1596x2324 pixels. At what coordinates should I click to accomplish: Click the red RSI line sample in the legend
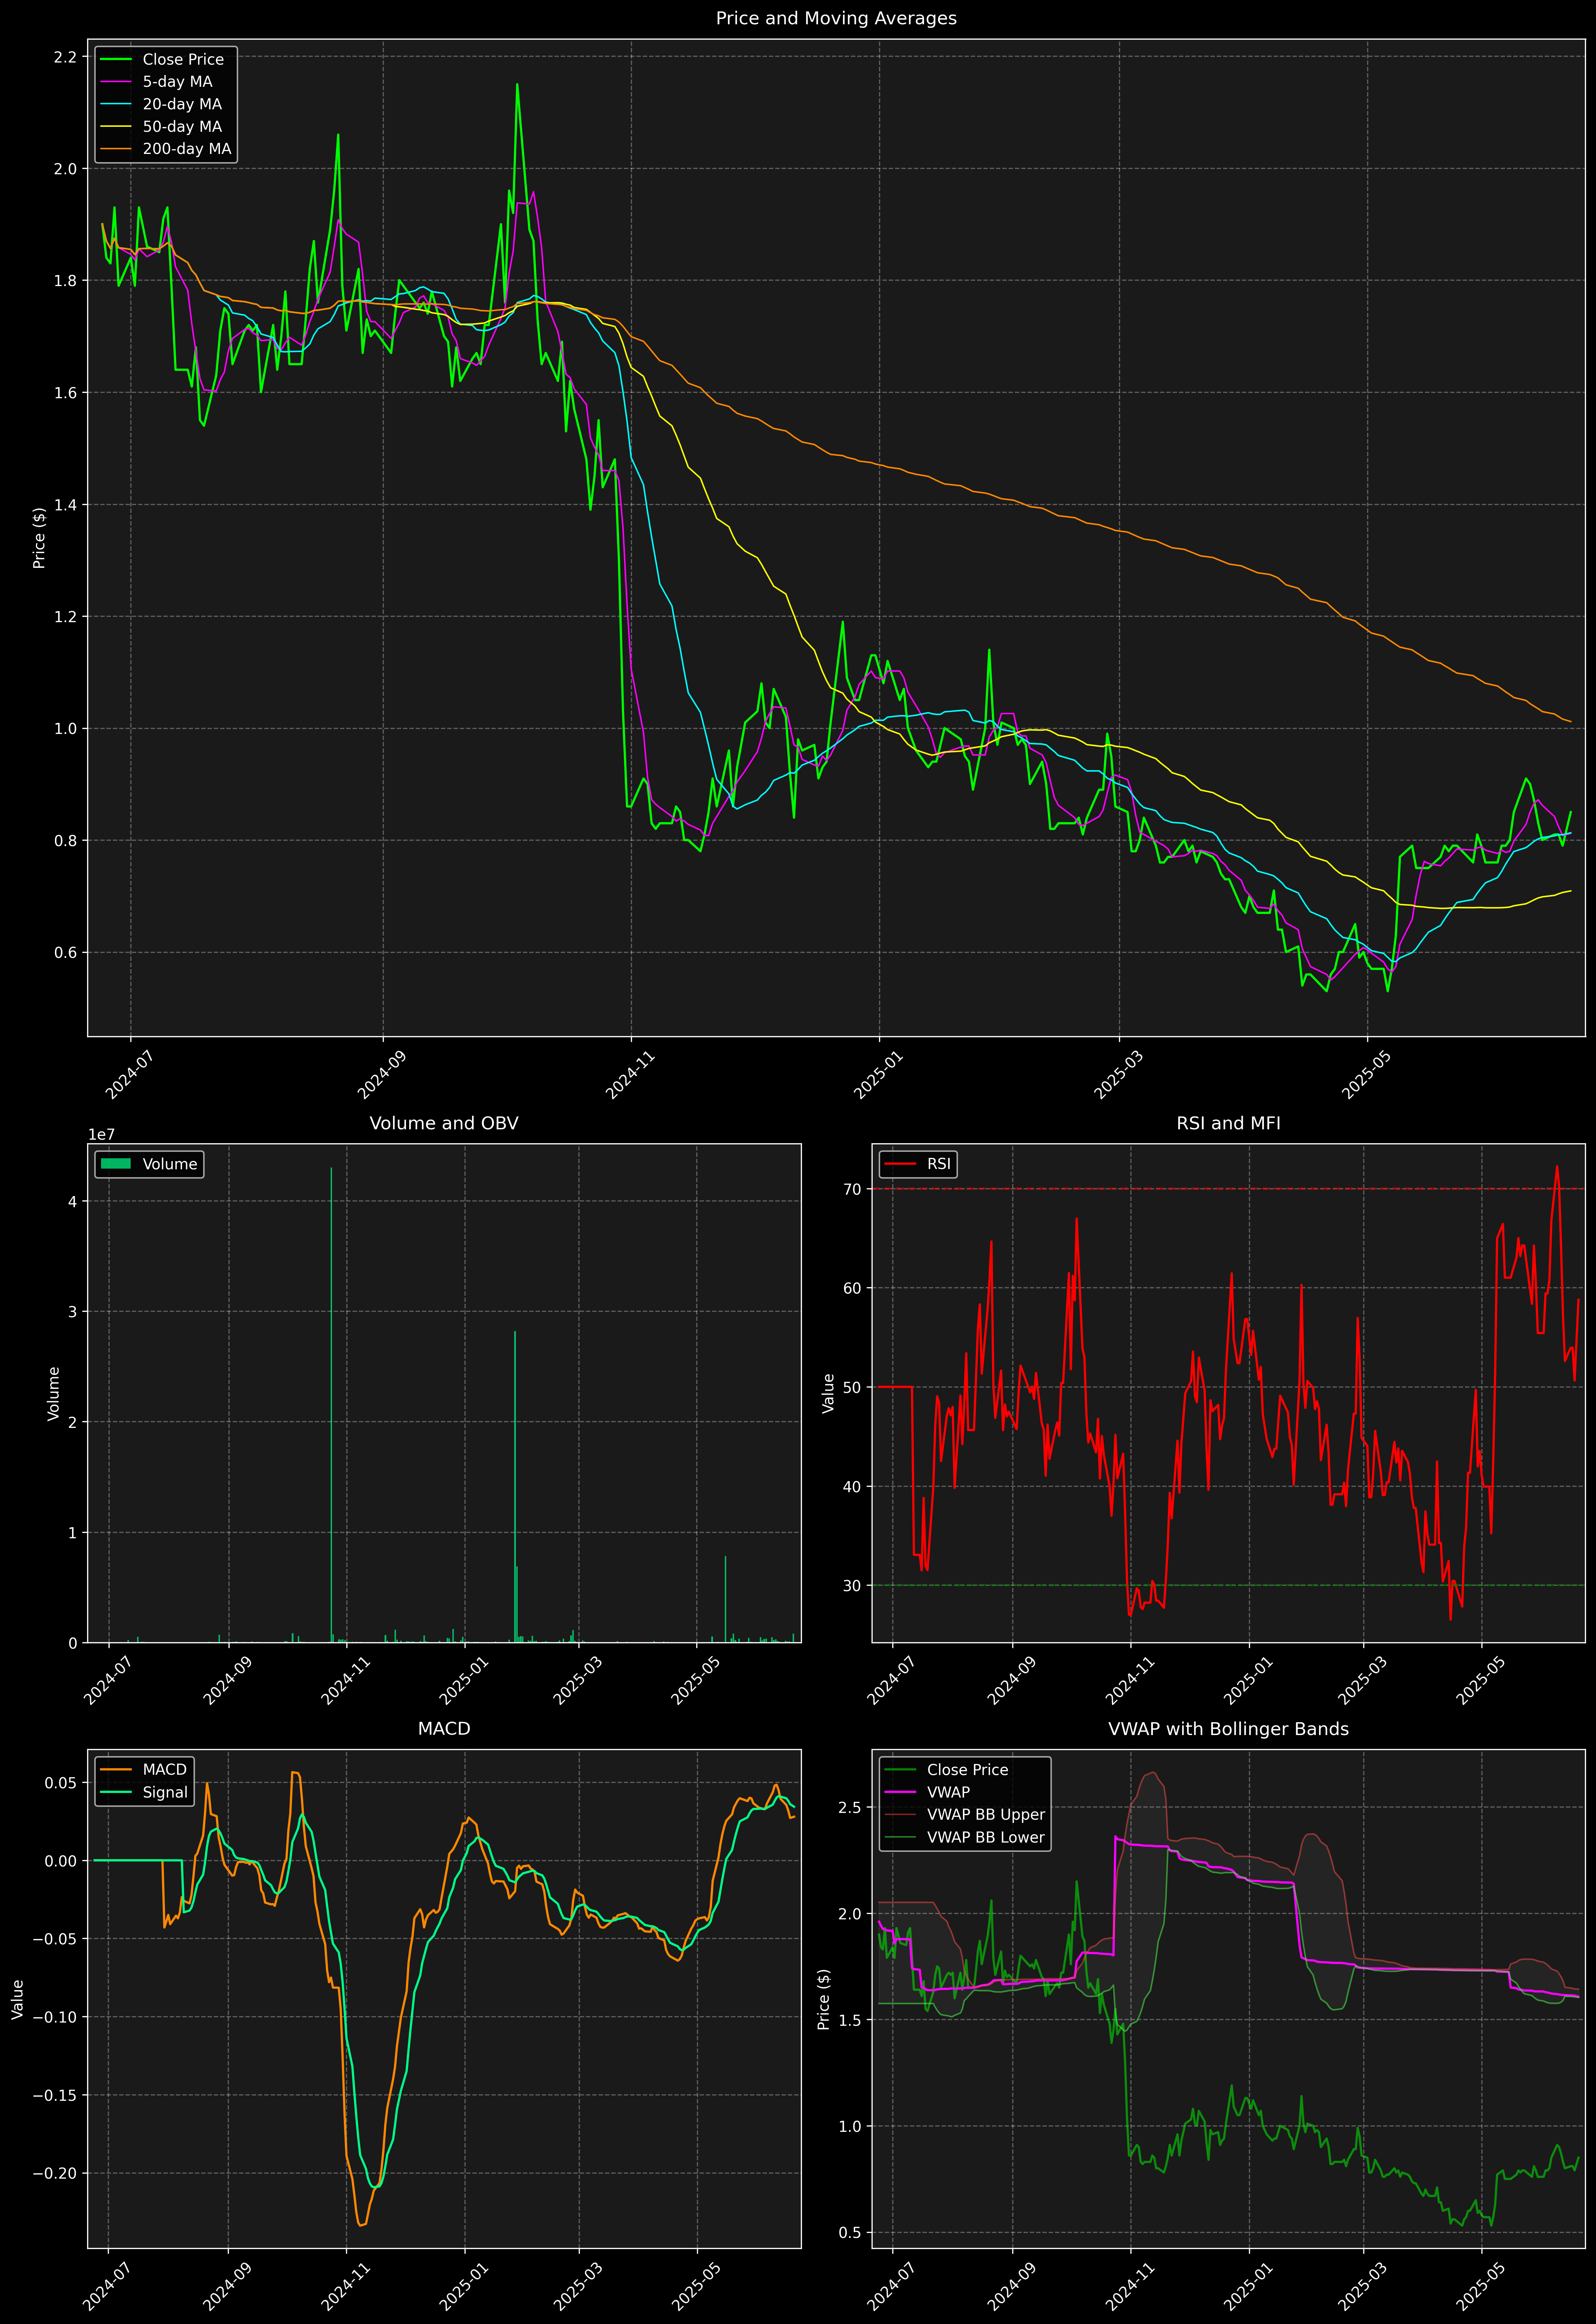pos(900,1164)
